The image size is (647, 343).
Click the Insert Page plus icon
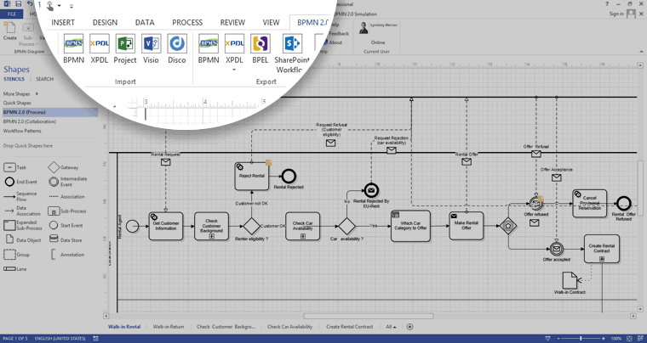tap(409, 327)
